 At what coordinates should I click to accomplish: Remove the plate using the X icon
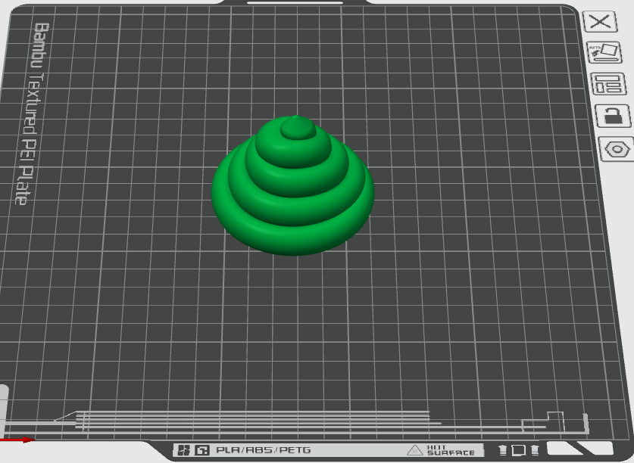[600, 21]
